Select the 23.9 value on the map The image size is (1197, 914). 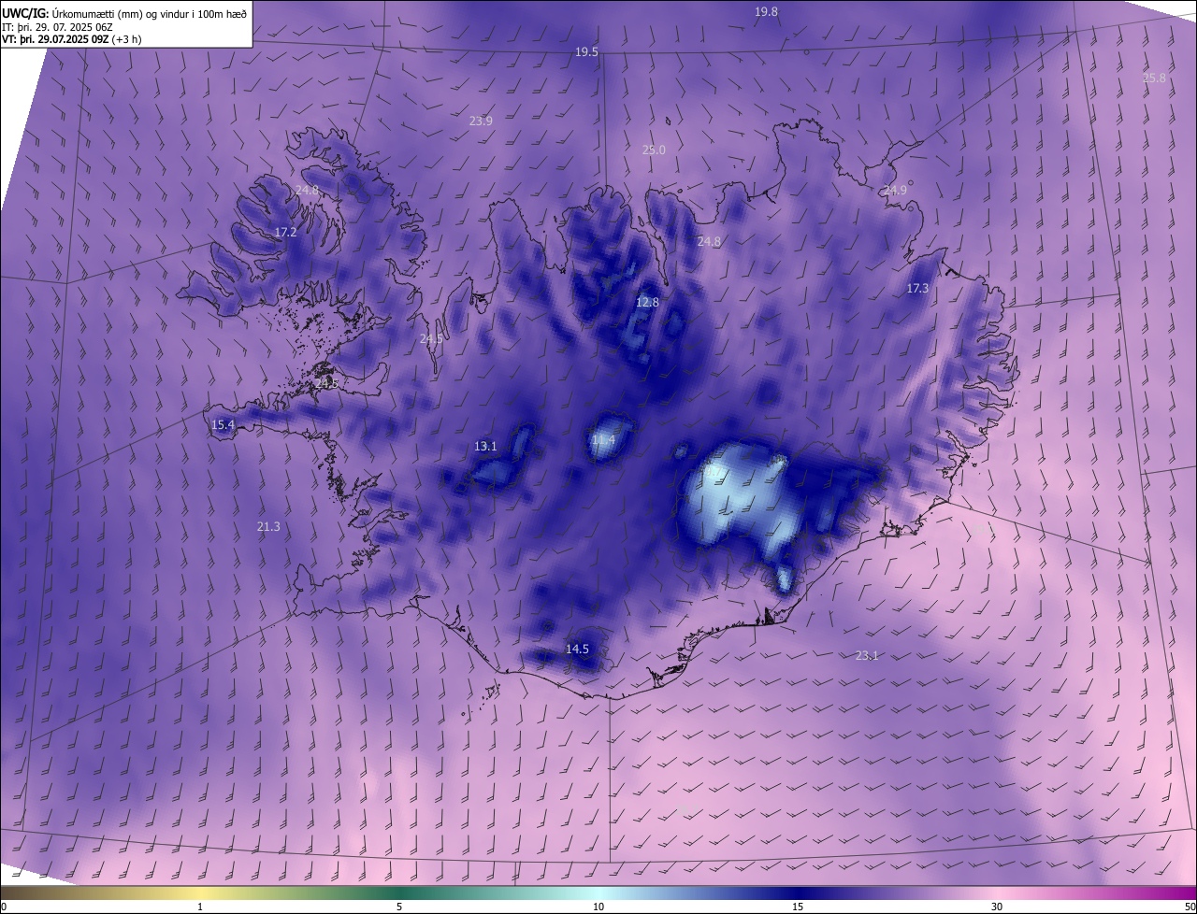481,121
